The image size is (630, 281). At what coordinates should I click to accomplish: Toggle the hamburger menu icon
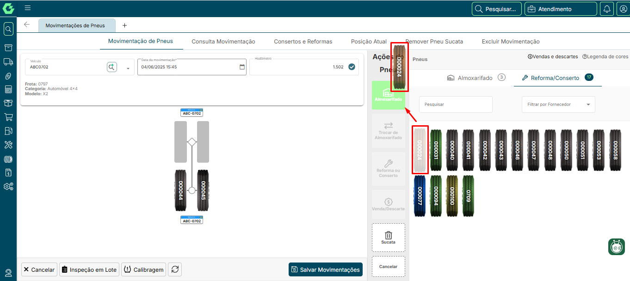(x=28, y=8)
